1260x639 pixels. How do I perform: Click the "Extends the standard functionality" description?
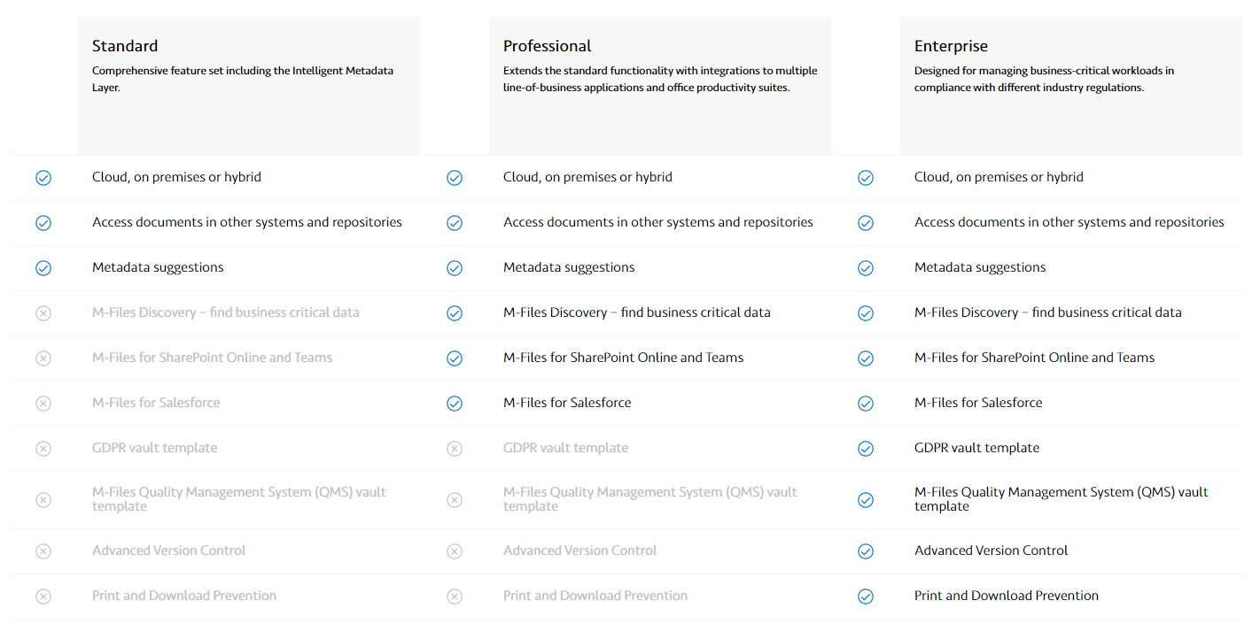[660, 79]
